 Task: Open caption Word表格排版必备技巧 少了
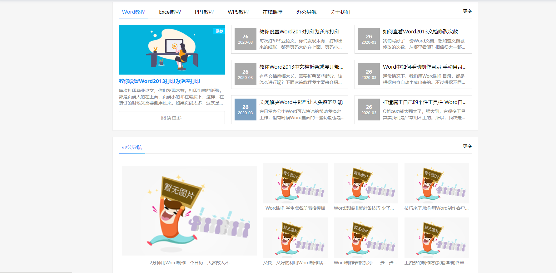pyautogui.click(x=364, y=208)
